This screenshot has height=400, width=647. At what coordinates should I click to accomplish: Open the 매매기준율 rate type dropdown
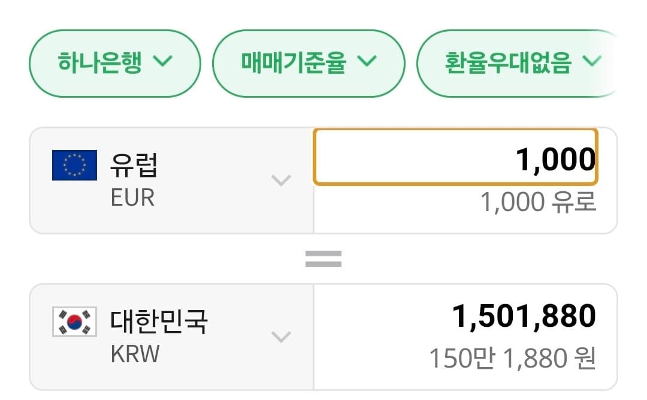(x=309, y=63)
